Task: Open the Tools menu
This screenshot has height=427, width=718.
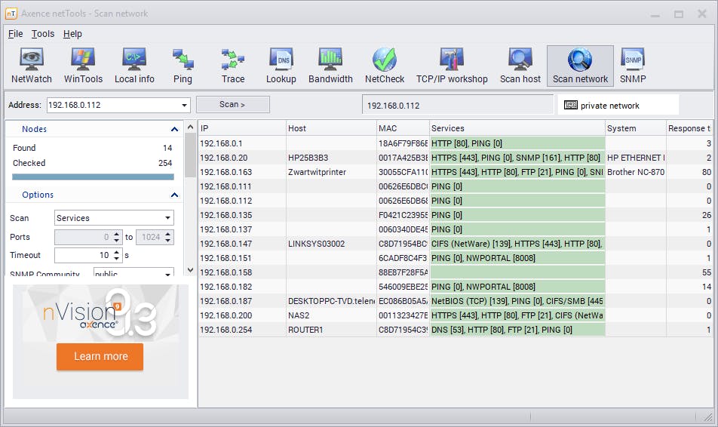Action: tap(43, 34)
